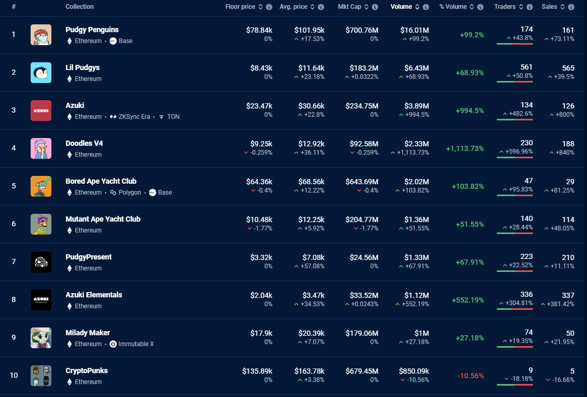587x397 pixels.
Task: Sort by Sales arrows
Action: coord(562,7)
